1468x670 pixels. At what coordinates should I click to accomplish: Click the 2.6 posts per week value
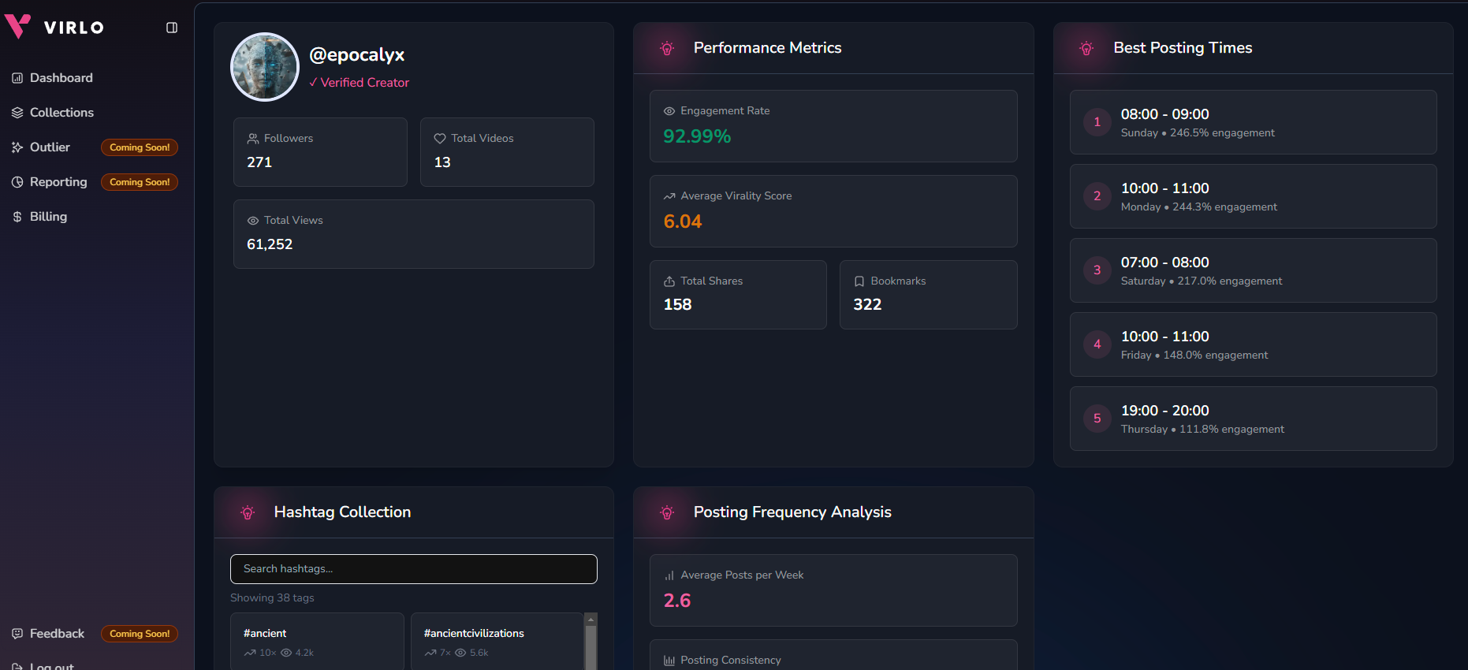677,601
